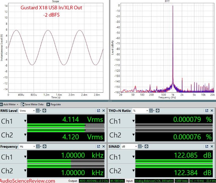This screenshot has height=183, width=216.
Task: Open the Add Meter menu
Action: pos(9,104)
